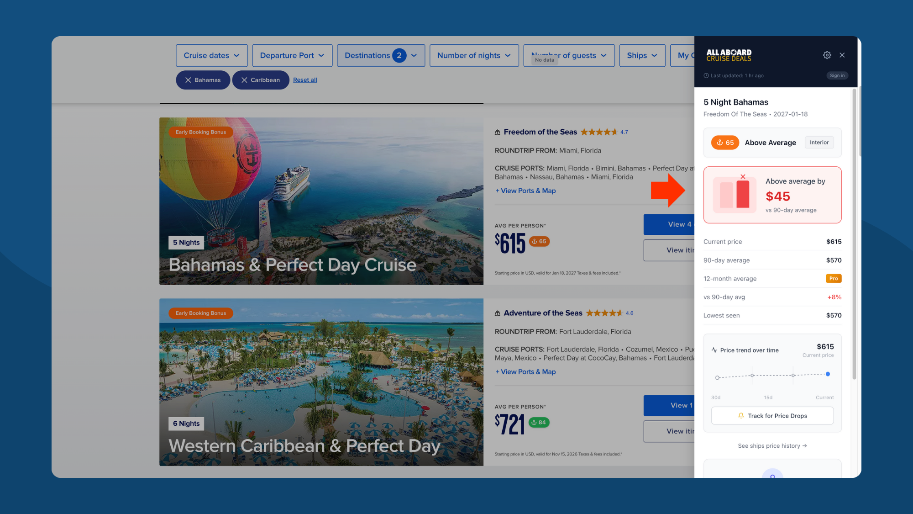The image size is (913, 514).
Task: Click the orange 65 anchor score badge in panel
Action: pyautogui.click(x=725, y=143)
